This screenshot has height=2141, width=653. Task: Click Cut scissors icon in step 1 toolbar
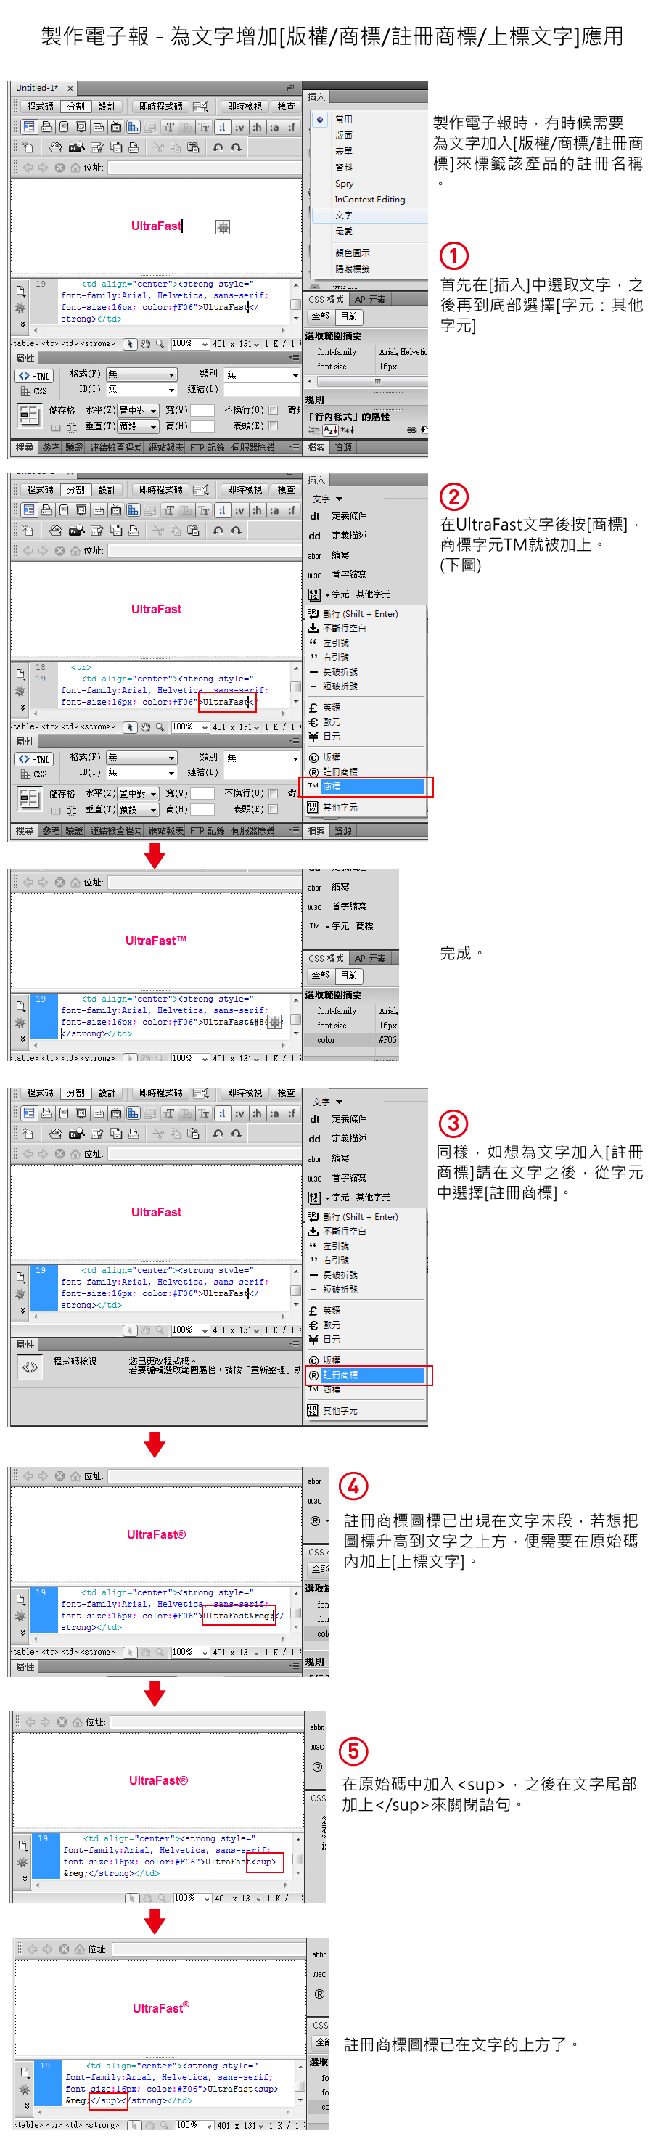(x=157, y=147)
